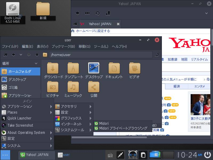Select the ミュージック folder

(73, 89)
